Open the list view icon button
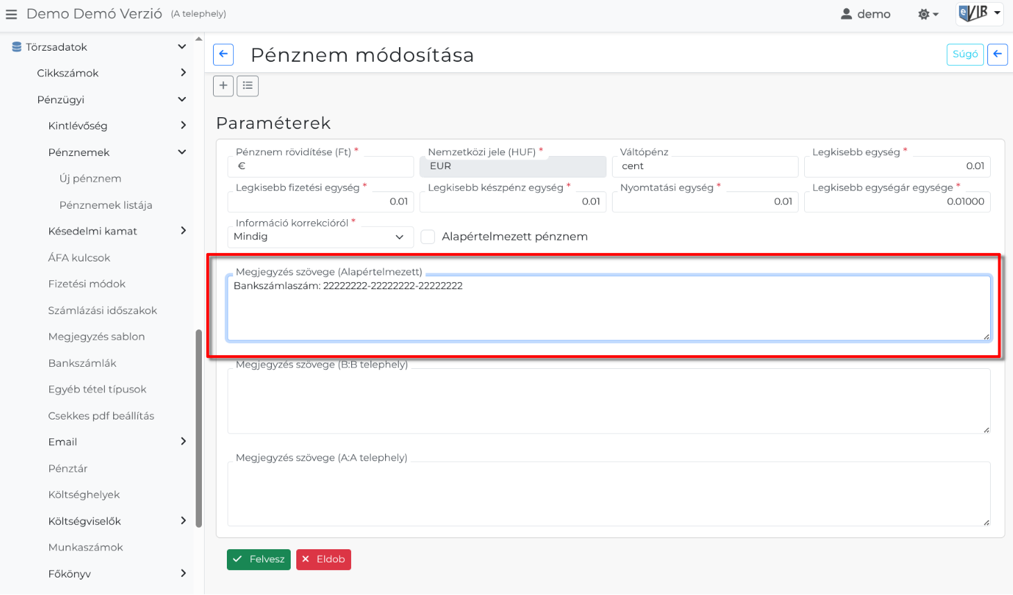Screen dimensions: 1013x595 [x=248, y=85]
